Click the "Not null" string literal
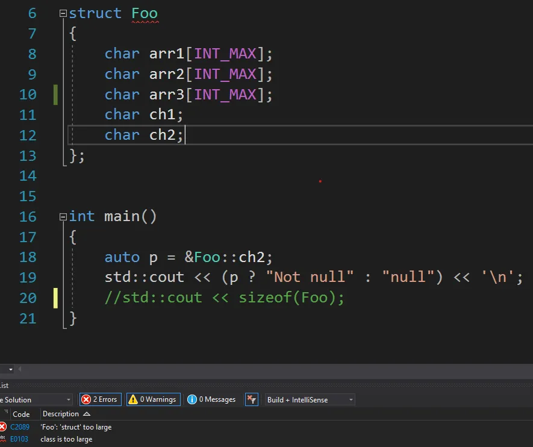Viewport: 533px width, 447px height. click(310, 277)
